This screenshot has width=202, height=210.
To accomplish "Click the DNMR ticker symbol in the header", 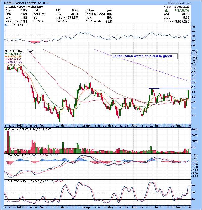I will pyautogui.click(x=9, y=3).
